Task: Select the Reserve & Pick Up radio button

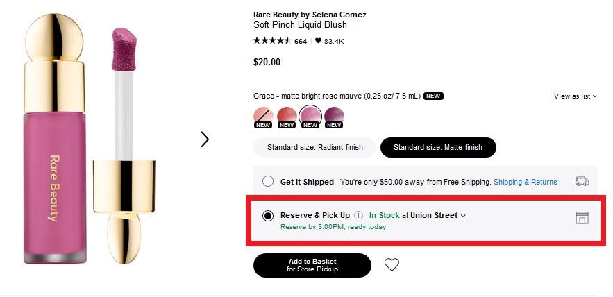Action: point(268,216)
